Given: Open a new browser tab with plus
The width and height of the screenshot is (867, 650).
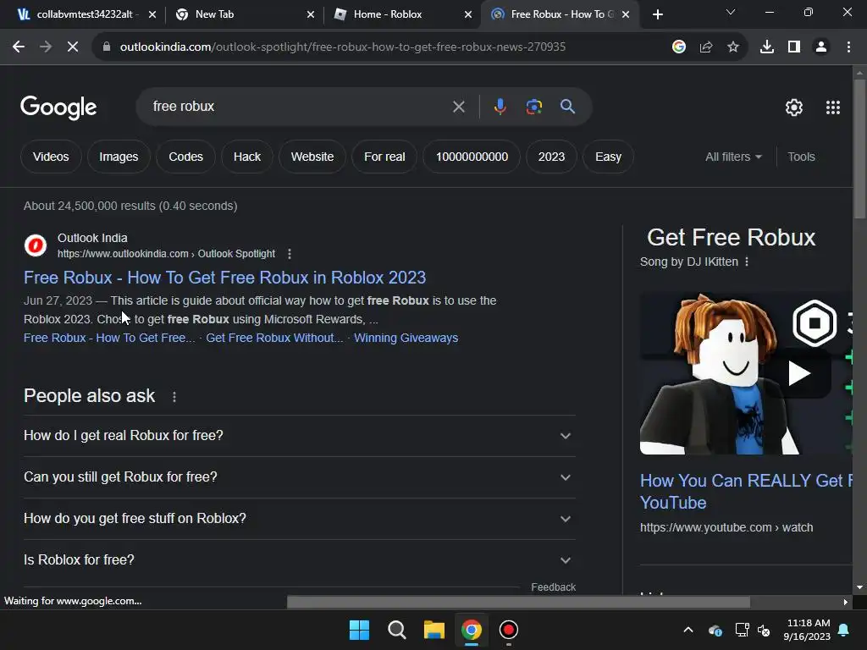Looking at the screenshot, I should (x=657, y=14).
